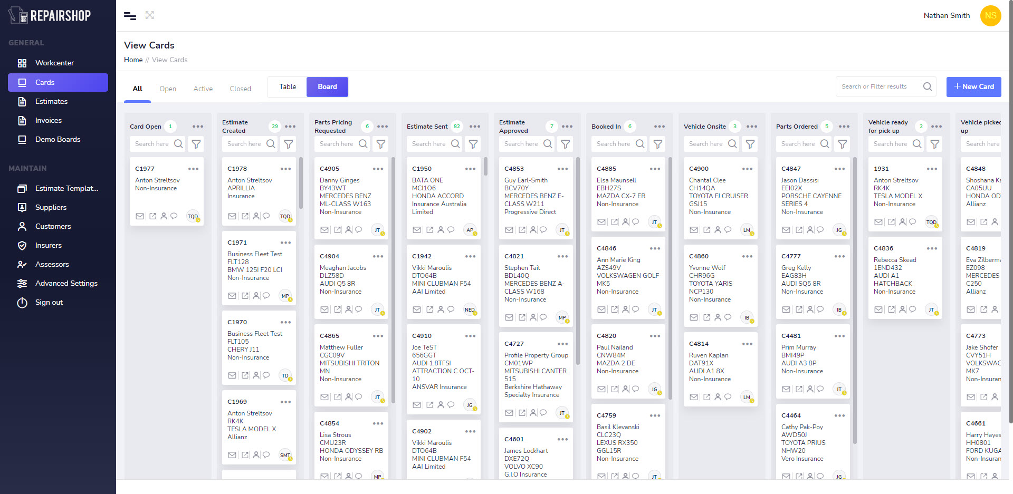Open the Estimate Created column options menu
Viewport: 1013px width, 494px height.
[290, 127]
